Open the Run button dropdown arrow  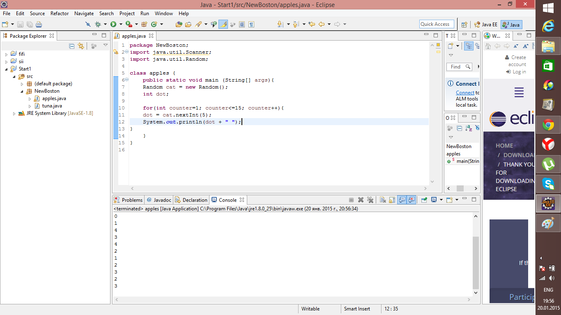pyautogui.click(x=120, y=24)
